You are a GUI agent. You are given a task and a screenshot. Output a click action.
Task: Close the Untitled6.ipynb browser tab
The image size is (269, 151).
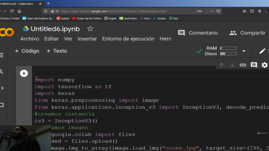[x=40, y=4]
